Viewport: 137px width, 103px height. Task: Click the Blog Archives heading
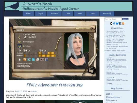pos(117,88)
